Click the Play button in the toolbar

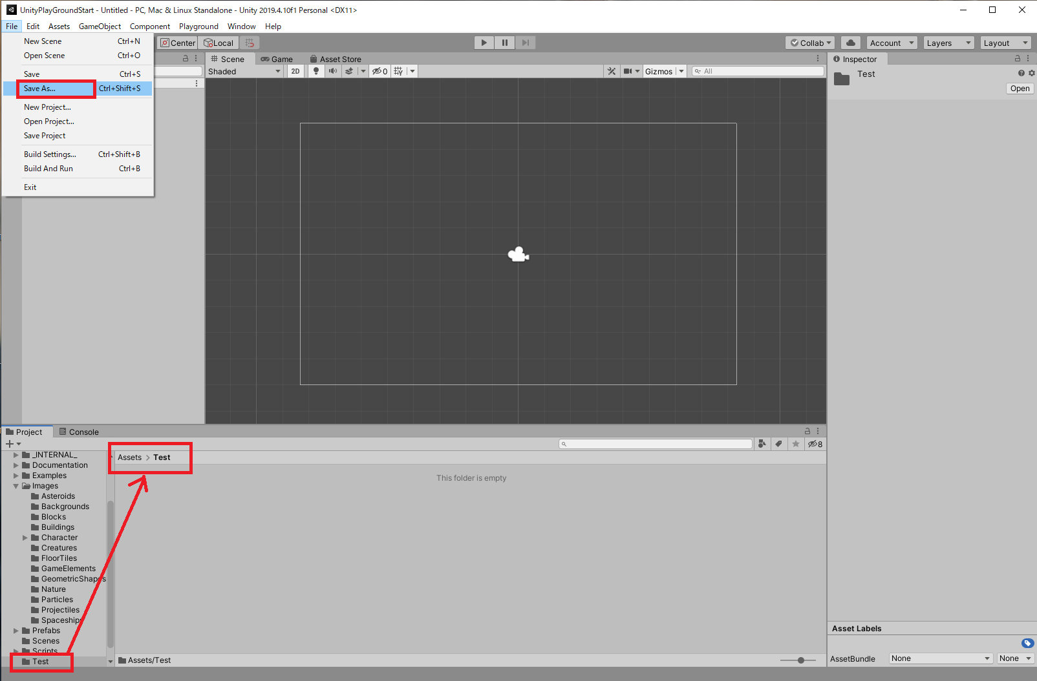tap(484, 43)
